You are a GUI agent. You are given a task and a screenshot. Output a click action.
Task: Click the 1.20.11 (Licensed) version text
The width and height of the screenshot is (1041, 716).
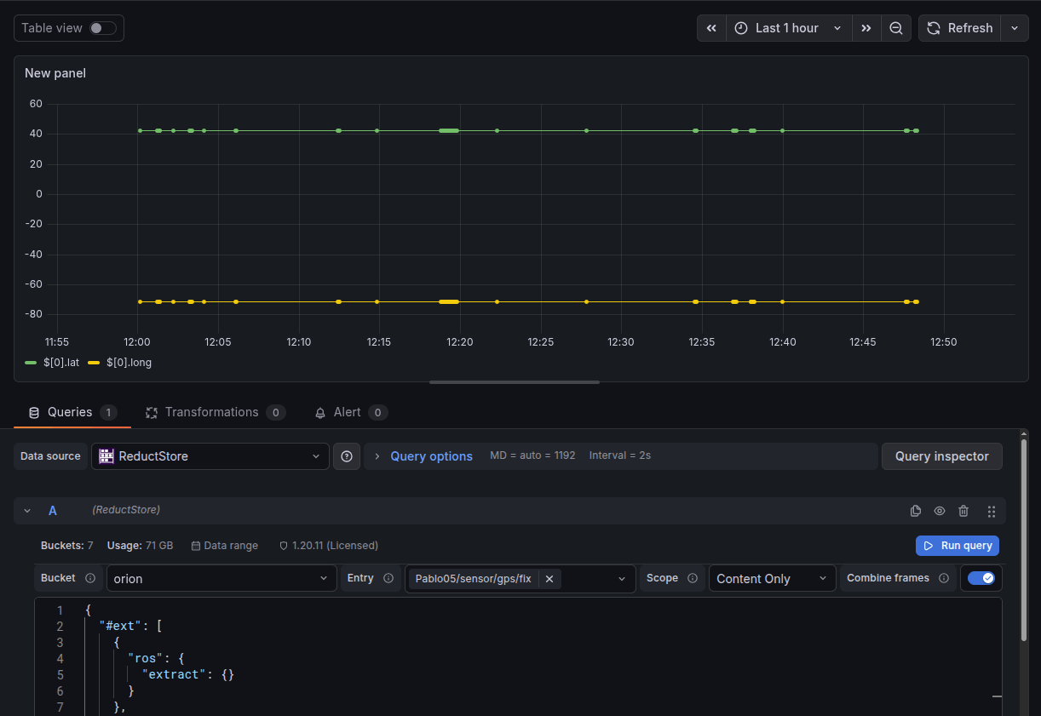pos(329,546)
